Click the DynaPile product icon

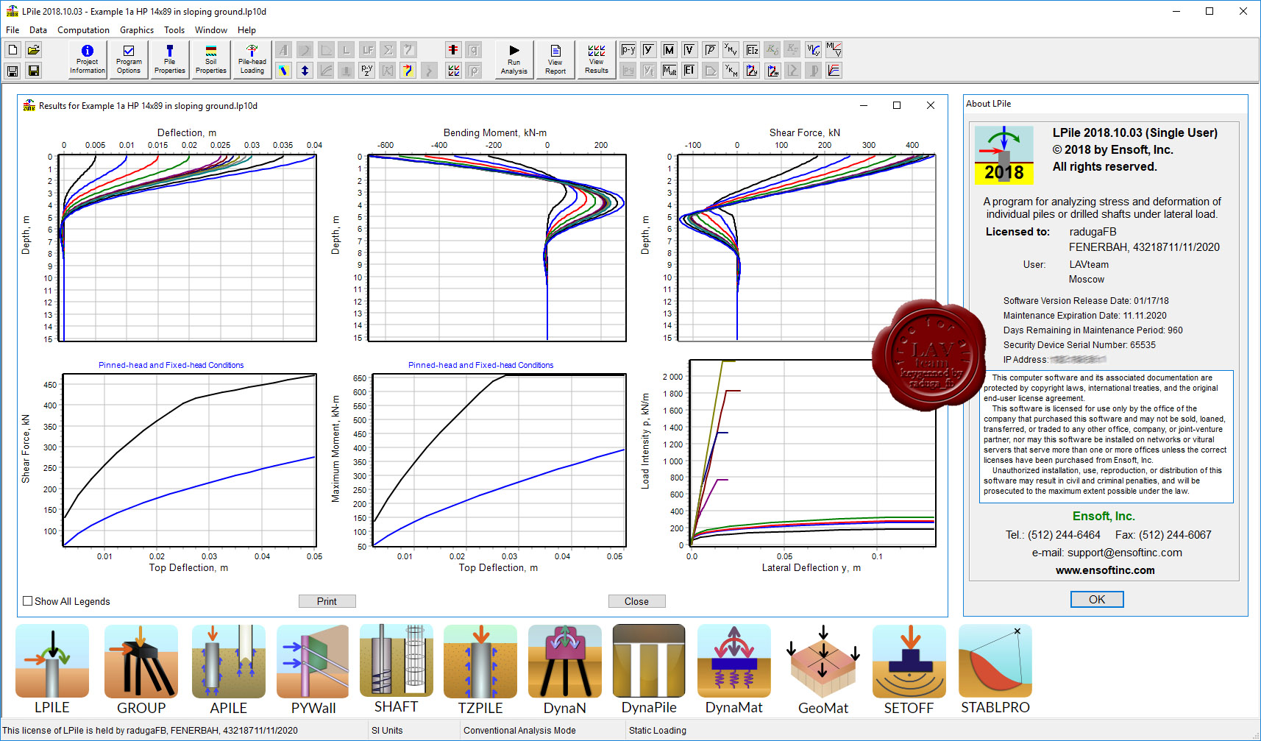click(649, 661)
